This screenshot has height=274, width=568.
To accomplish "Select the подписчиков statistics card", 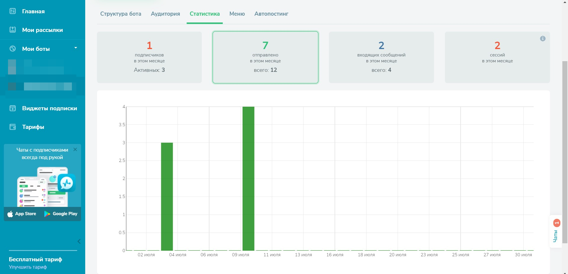I will 149,57.
